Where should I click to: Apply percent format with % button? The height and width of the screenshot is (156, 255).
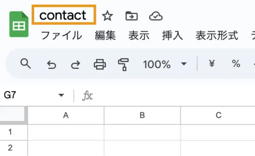pos(236,64)
